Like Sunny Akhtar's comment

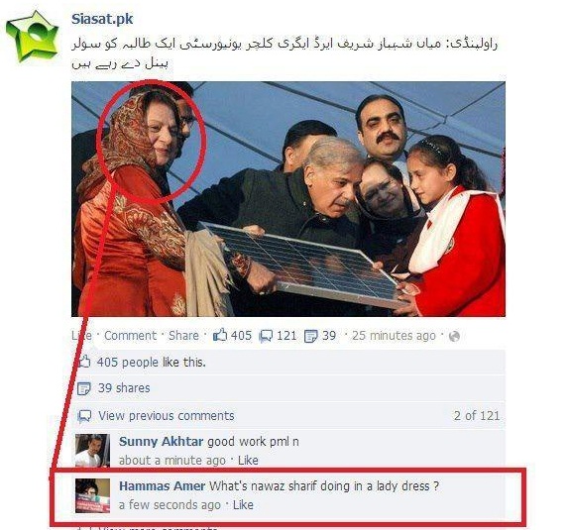click(248, 460)
